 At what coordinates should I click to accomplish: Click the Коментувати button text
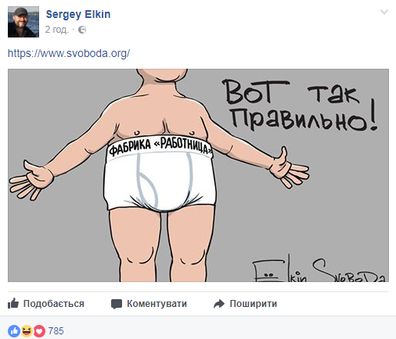(157, 304)
